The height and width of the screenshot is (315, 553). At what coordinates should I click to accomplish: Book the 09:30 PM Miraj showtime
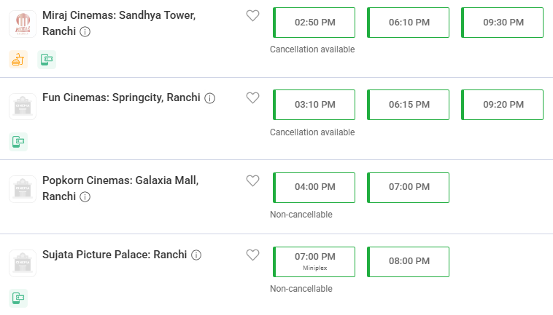point(502,23)
